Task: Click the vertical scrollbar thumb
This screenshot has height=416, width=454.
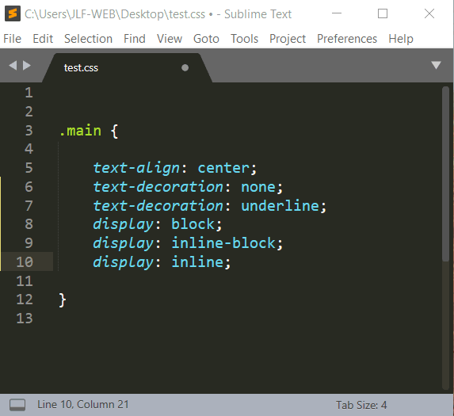Action: 445,174
